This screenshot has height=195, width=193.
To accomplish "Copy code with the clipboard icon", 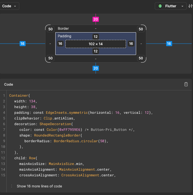I will click(186, 84).
